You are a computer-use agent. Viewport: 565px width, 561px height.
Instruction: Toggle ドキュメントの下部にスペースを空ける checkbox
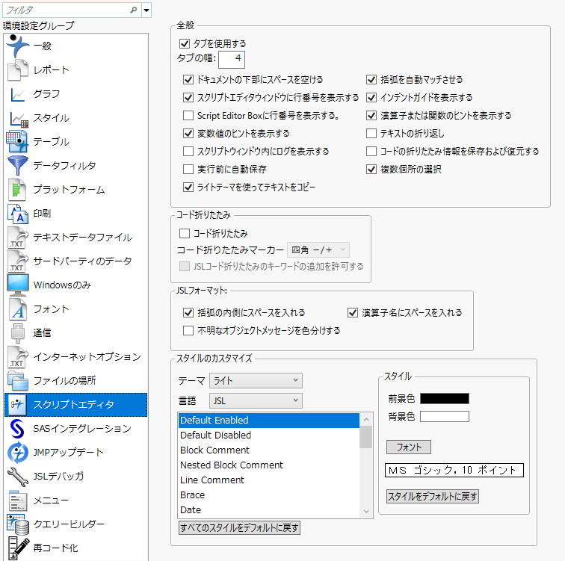[188, 80]
